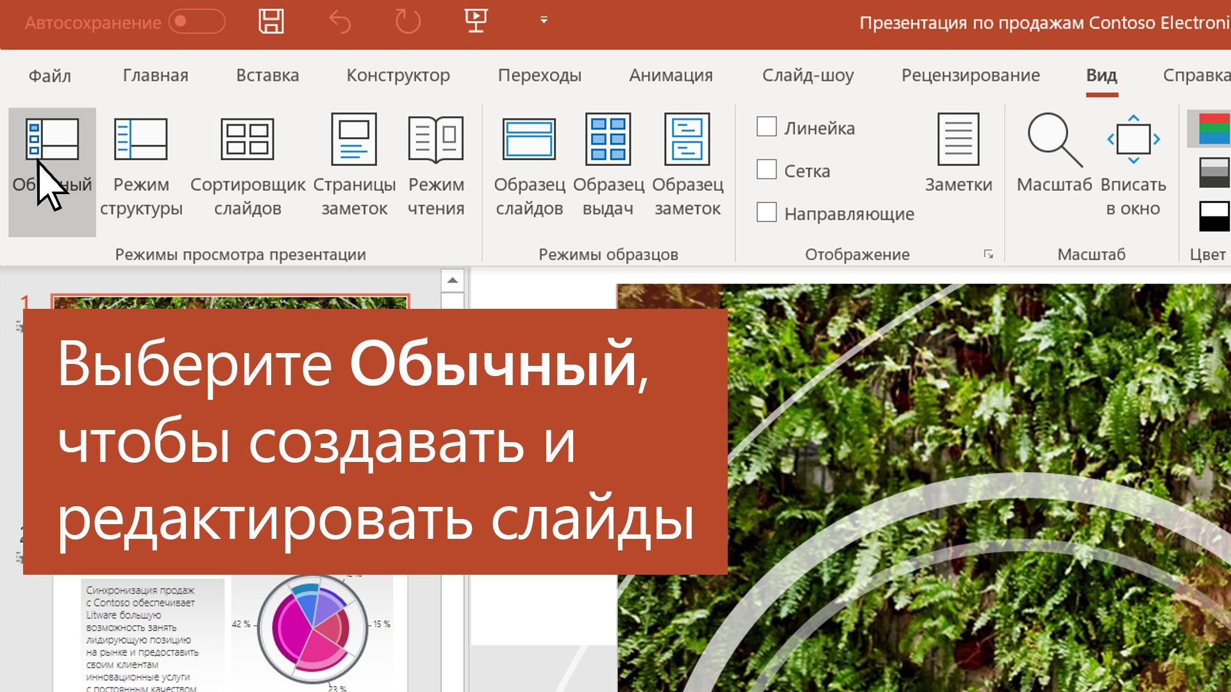
Task: Select the Grayscale view mode swatch
Action: [1214, 172]
